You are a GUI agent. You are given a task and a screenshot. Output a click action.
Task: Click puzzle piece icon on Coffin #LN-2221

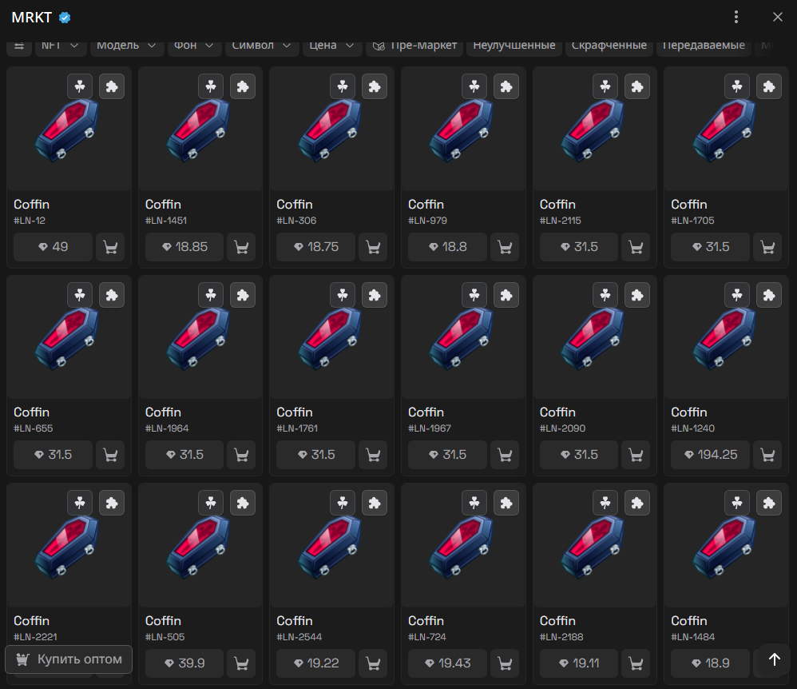tap(112, 503)
